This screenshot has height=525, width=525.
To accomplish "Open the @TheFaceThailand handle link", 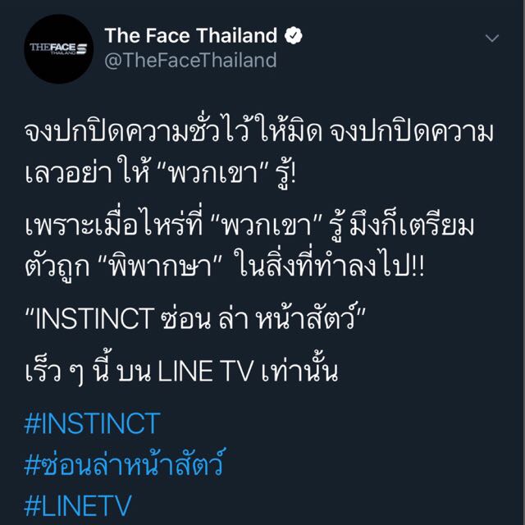I will click(189, 60).
